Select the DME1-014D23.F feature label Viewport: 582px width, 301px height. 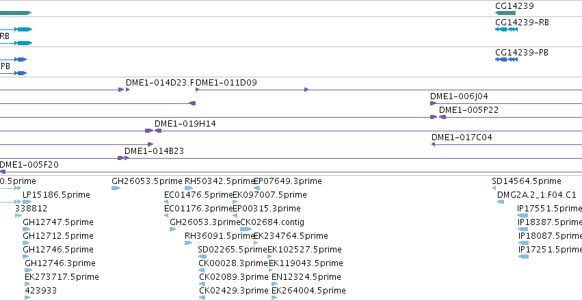click(x=160, y=83)
